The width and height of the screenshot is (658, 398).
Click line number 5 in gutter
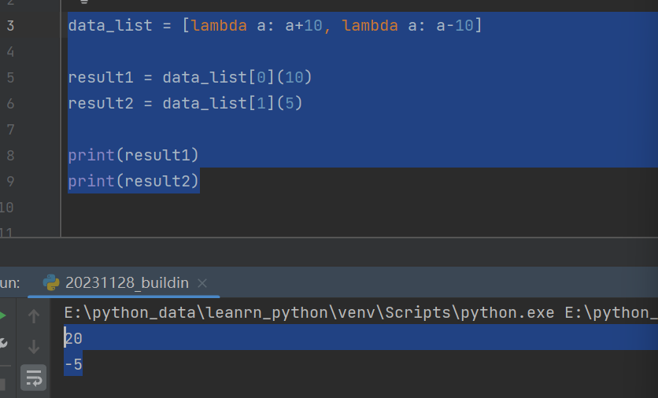coord(10,78)
